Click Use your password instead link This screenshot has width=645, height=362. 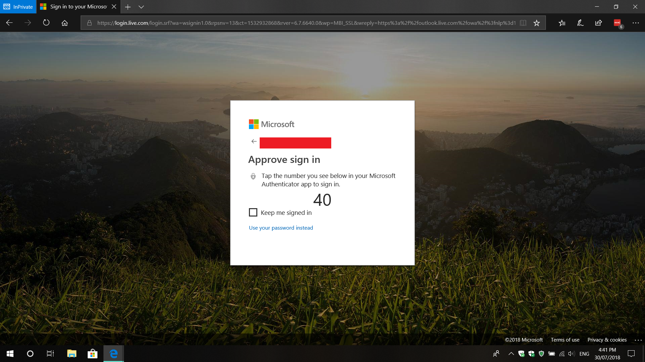pos(281,228)
